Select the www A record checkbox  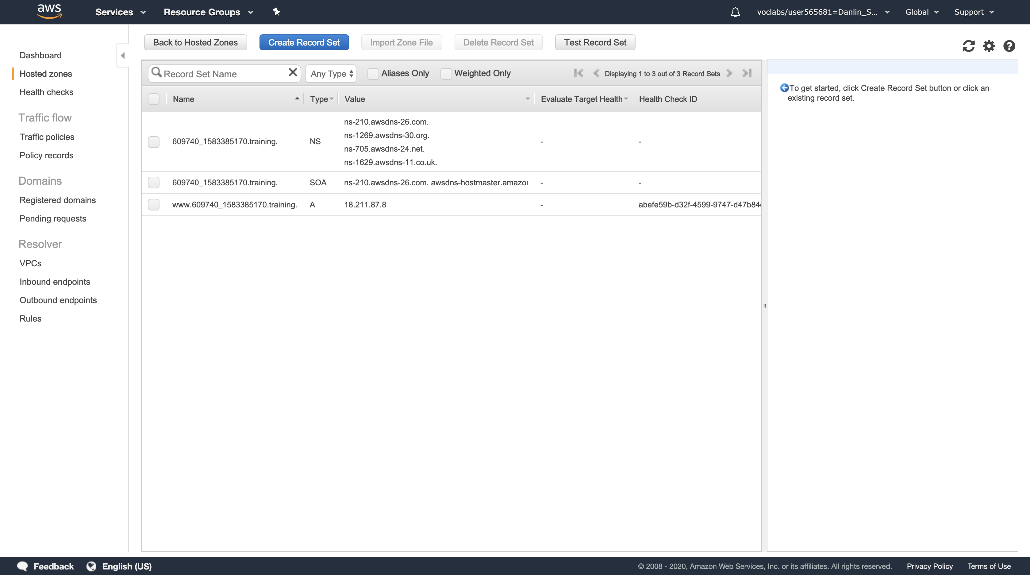(154, 205)
